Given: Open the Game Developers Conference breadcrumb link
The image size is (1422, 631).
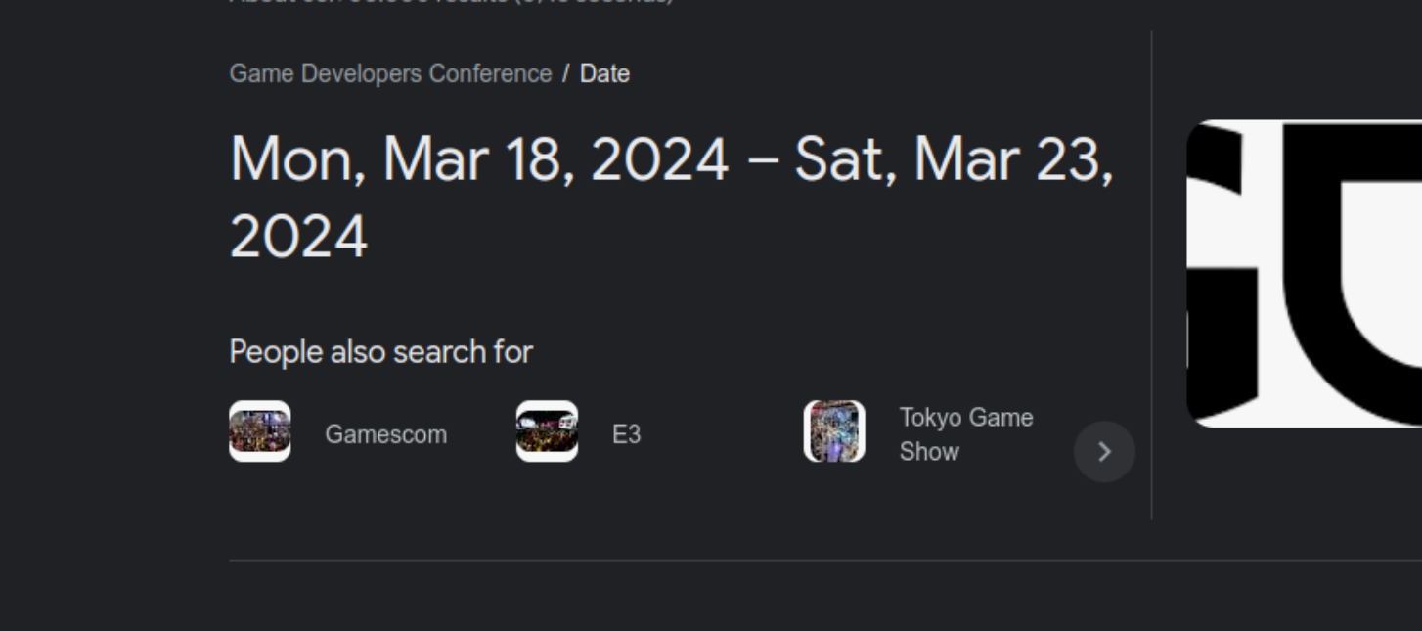Looking at the screenshot, I should [x=390, y=74].
